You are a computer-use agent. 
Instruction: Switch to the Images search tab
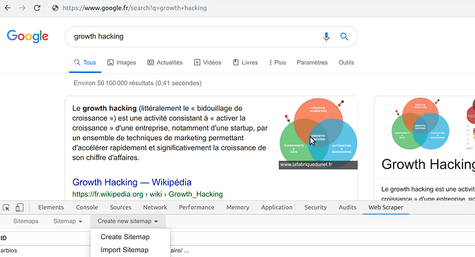122,63
